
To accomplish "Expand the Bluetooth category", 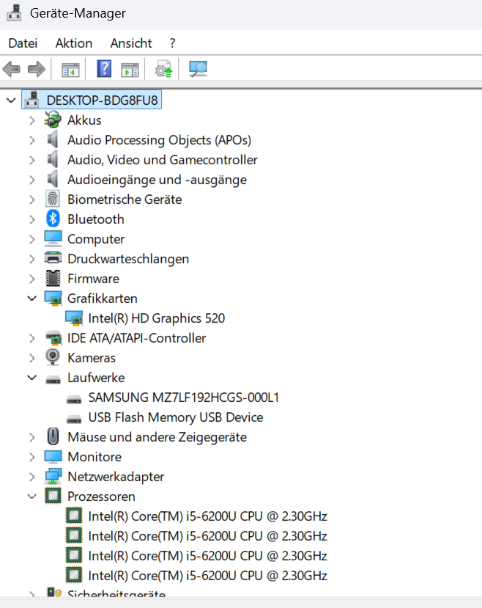I will 31,219.
